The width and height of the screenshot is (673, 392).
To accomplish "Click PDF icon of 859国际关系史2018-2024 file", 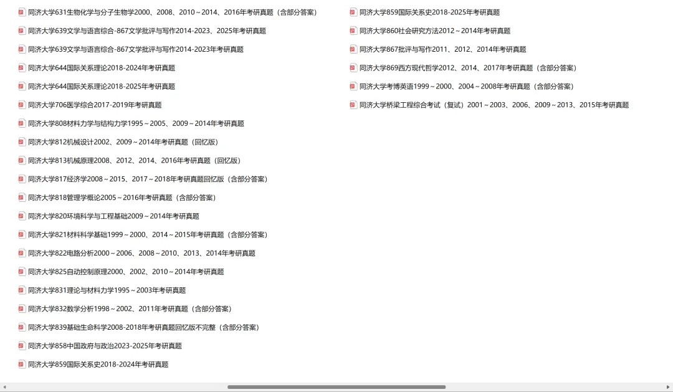I will (22, 365).
